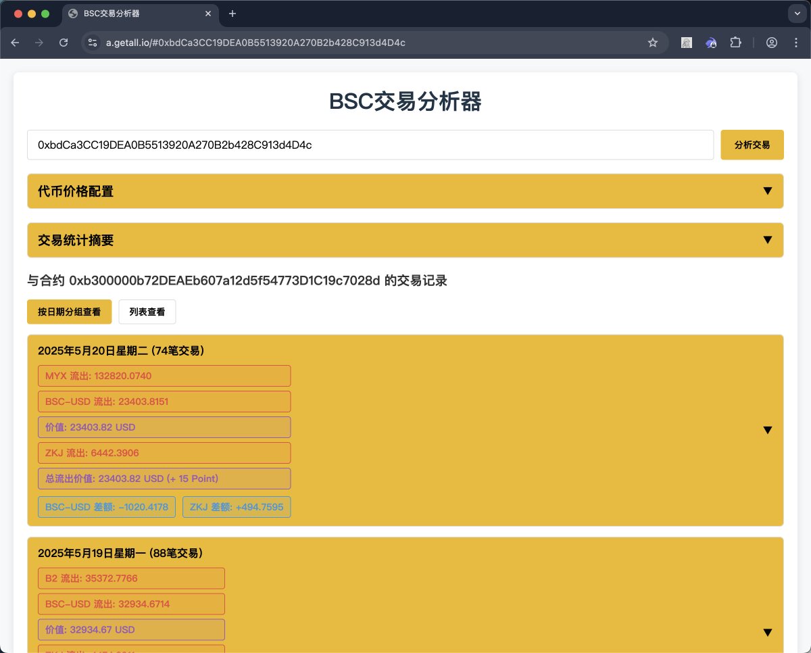Click the browser URL address bar
This screenshot has width=811, height=653.
(372, 43)
